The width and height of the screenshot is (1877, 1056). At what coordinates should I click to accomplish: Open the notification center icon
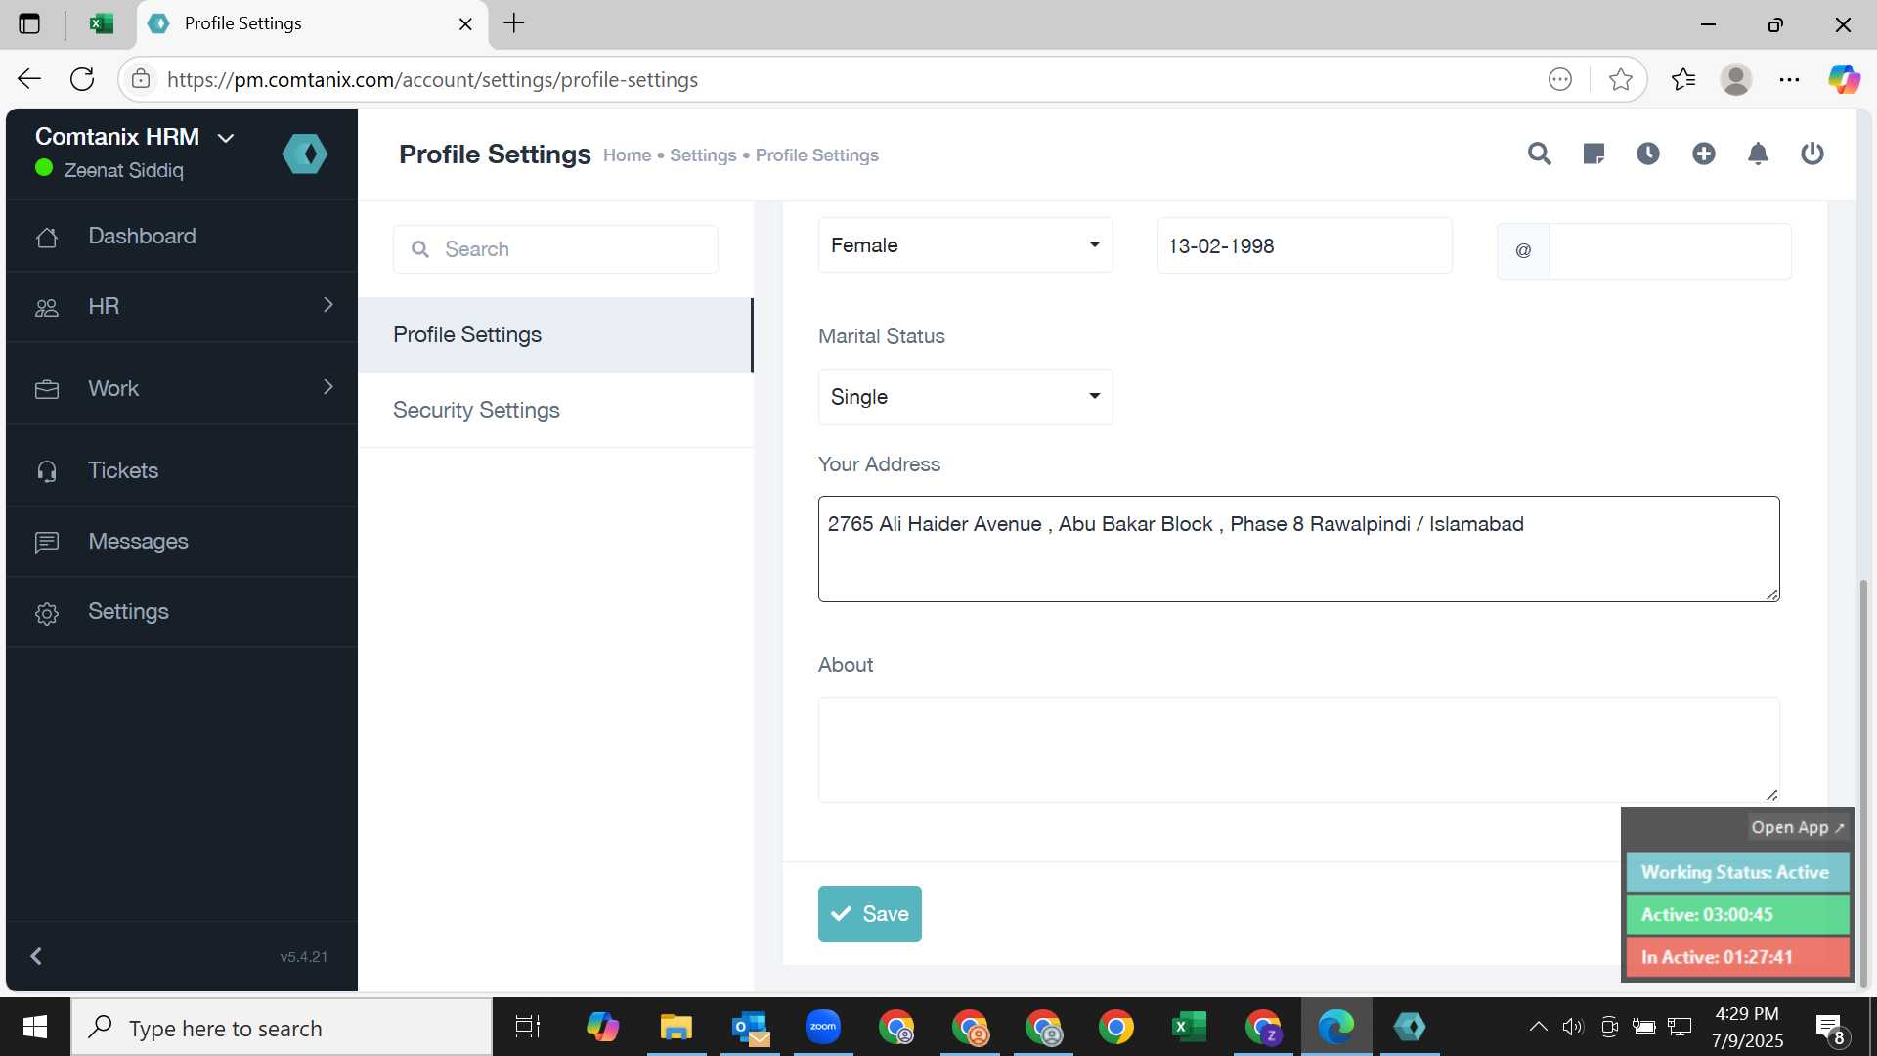coord(1829,1028)
